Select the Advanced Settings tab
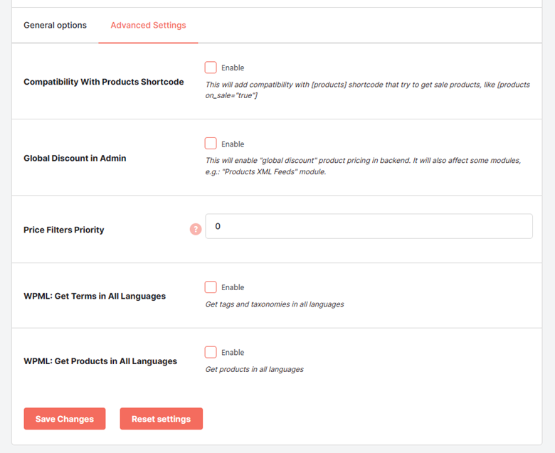Image resolution: width=555 pixels, height=453 pixels. [x=148, y=25]
